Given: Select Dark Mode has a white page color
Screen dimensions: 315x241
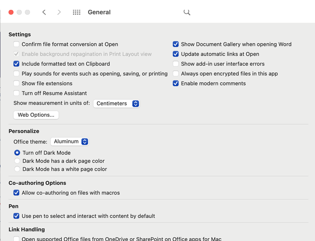Looking at the screenshot, I should click(x=17, y=169).
